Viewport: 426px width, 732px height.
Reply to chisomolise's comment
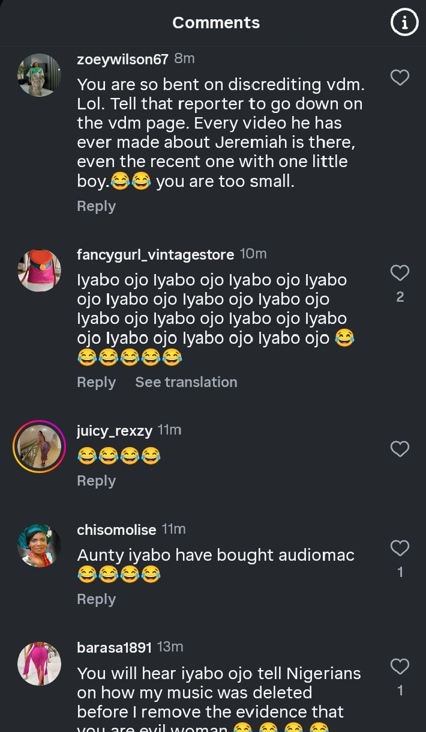(x=96, y=599)
